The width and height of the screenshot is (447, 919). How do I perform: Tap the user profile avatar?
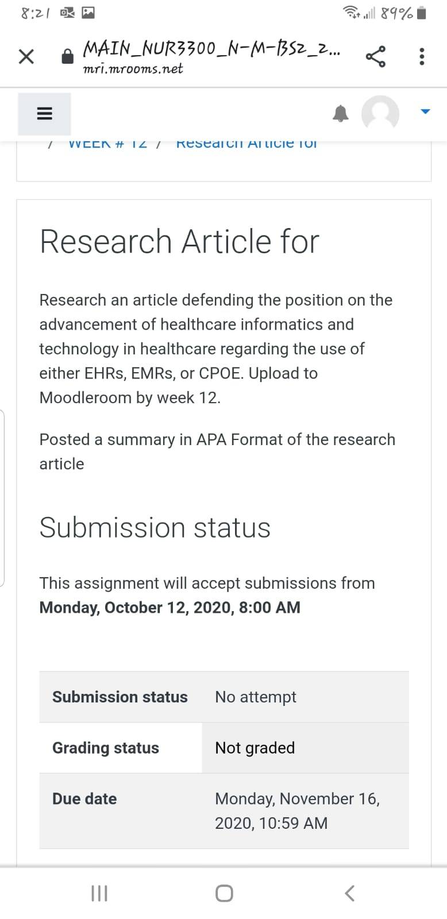[x=380, y=113]
